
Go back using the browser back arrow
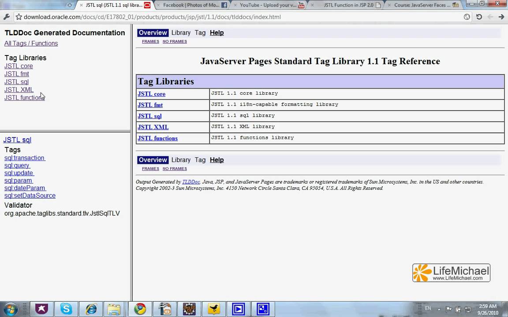coord(490,17)
